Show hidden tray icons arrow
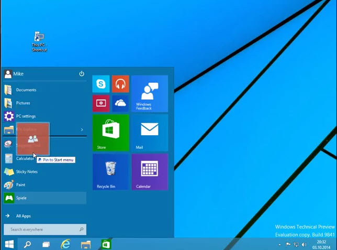The height and width of the screenshot is (250, 337). [x=279, y=245]
